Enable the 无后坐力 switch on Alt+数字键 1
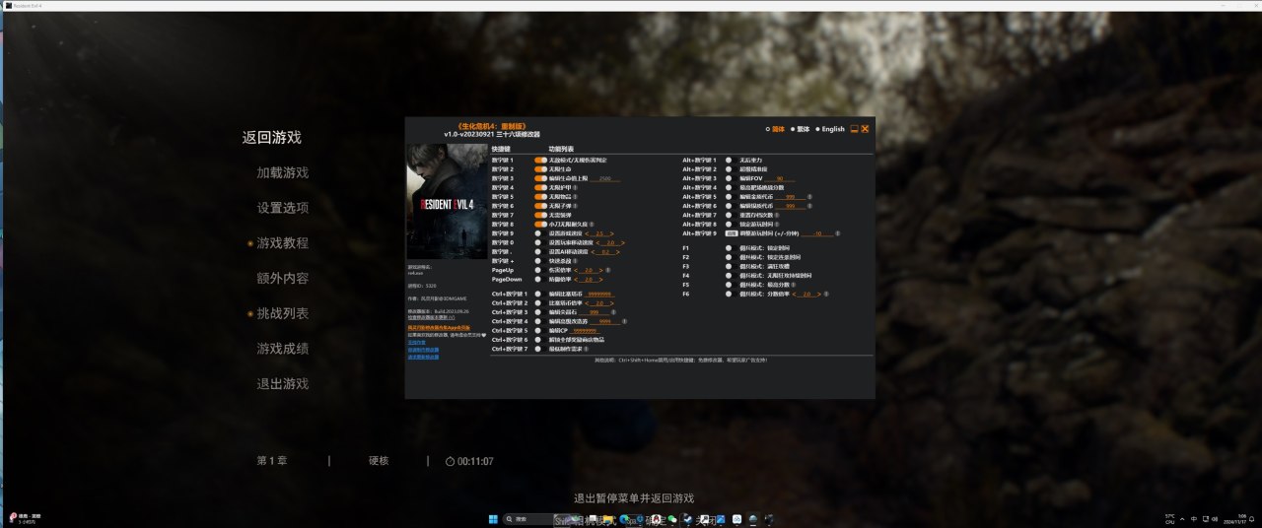Viewport: 1262px width, 528px height. click(732, 160)
